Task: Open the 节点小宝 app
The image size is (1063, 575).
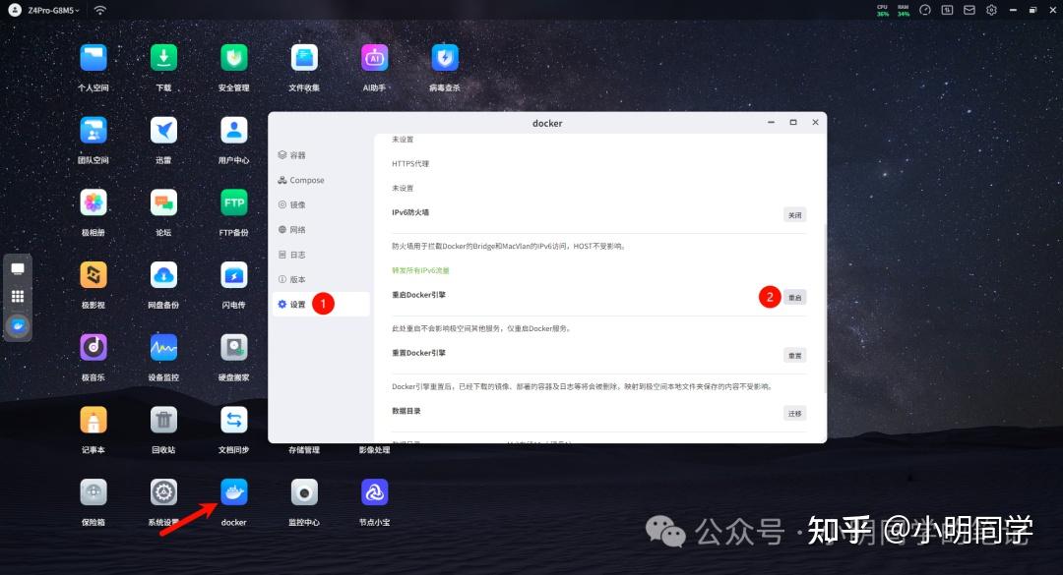Action: 374,492
